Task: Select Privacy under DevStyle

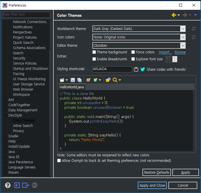Action: (x=18, y=131)
